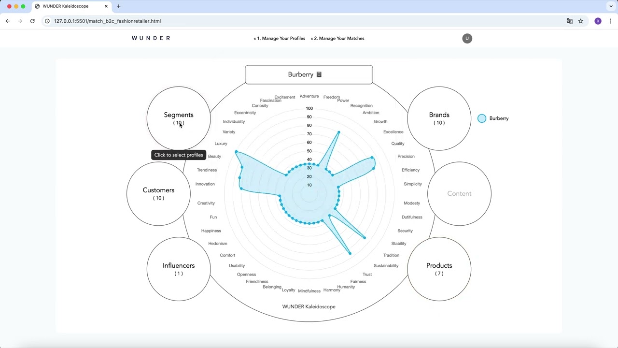Click the Loyalty axis label
Viewport: 618px width, 348px height.
pyautogui.click(x=288, y=290)
